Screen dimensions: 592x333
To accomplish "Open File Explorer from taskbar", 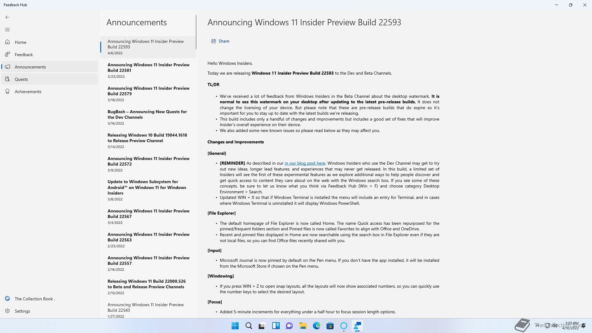I will pyautogui.click(x=303, y=326).
